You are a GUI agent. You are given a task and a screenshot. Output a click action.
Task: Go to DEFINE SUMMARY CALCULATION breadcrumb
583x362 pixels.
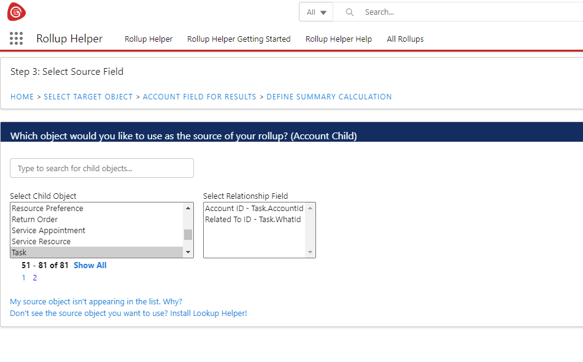pyautogui.click(x=329, y=96)
